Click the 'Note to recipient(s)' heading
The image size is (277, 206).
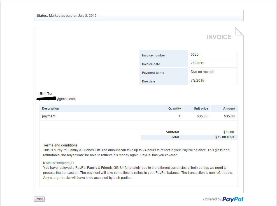point(58,163)
